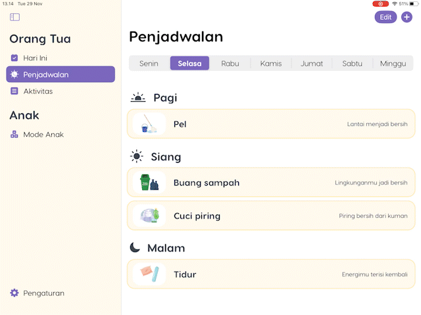
Task: Click the battery indicator in status bar
Action: [413, 4]
